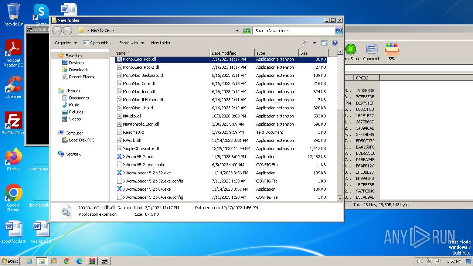Image resolution: width=473 pixels, height=266 pixels.
Task: Click the Explorer Back navigation button
Action: point(57,31)
